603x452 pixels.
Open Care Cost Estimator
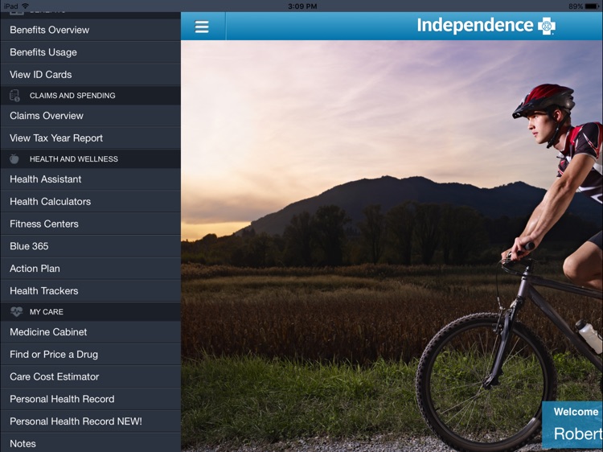[x=90, y=376]
